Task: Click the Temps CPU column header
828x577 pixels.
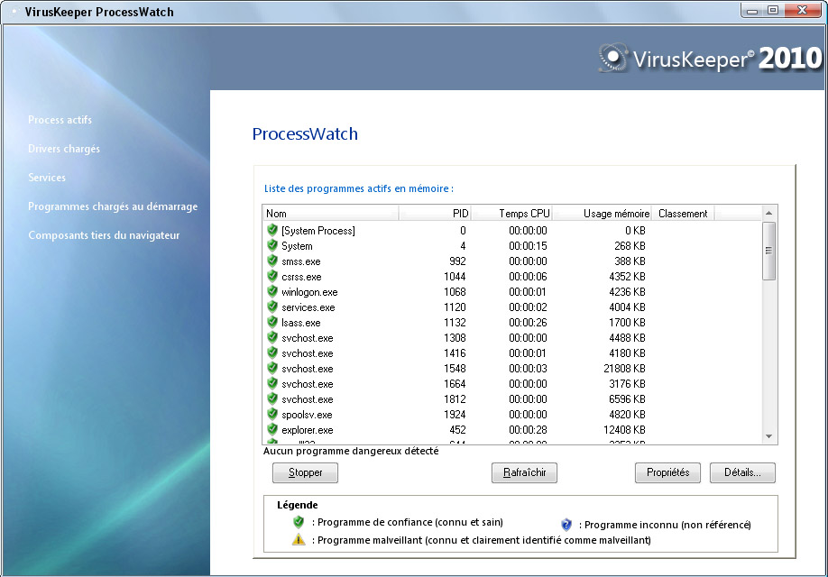Action: [x=511, y=214]
